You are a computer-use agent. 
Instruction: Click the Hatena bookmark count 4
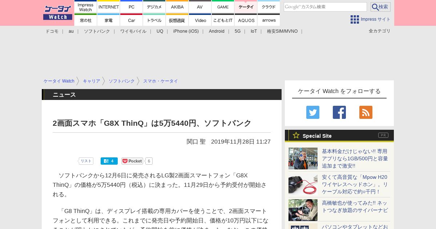(113, 161)
